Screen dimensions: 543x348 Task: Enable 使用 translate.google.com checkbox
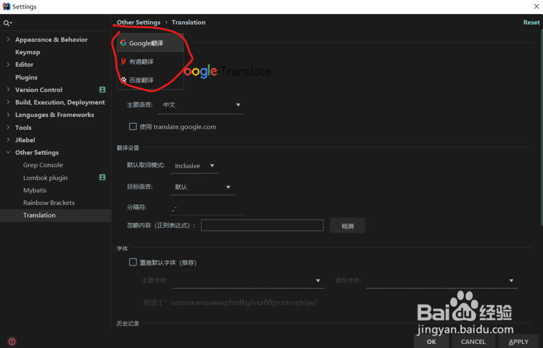[x=132, y=126]
